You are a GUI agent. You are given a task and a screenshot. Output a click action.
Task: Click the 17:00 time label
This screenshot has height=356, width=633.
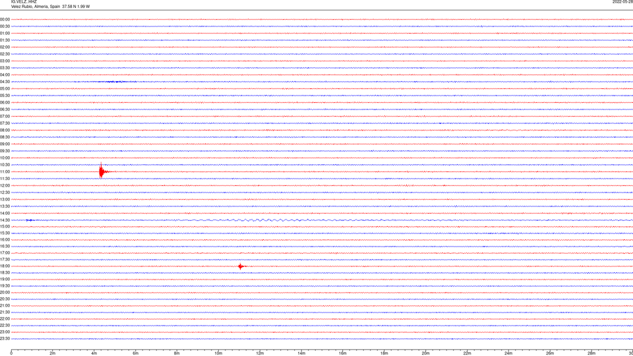[5, 252]
